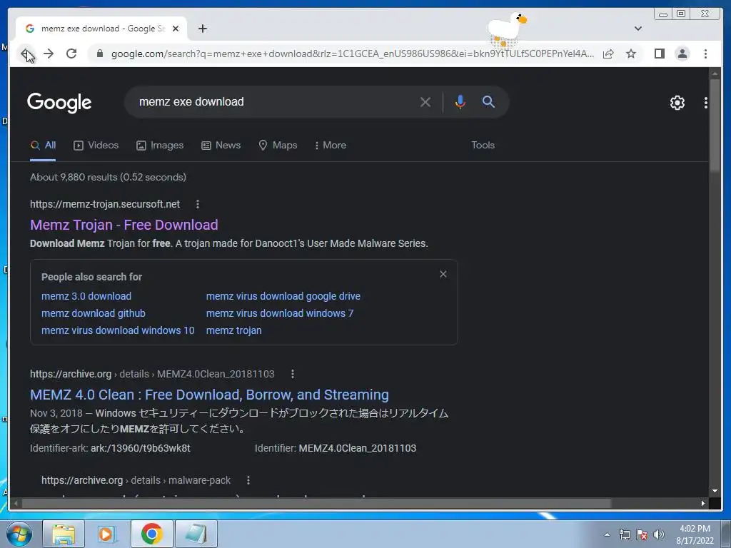Click in the search text field
Viewport: 731px width, 548px height.
click(x=275, y=101)
